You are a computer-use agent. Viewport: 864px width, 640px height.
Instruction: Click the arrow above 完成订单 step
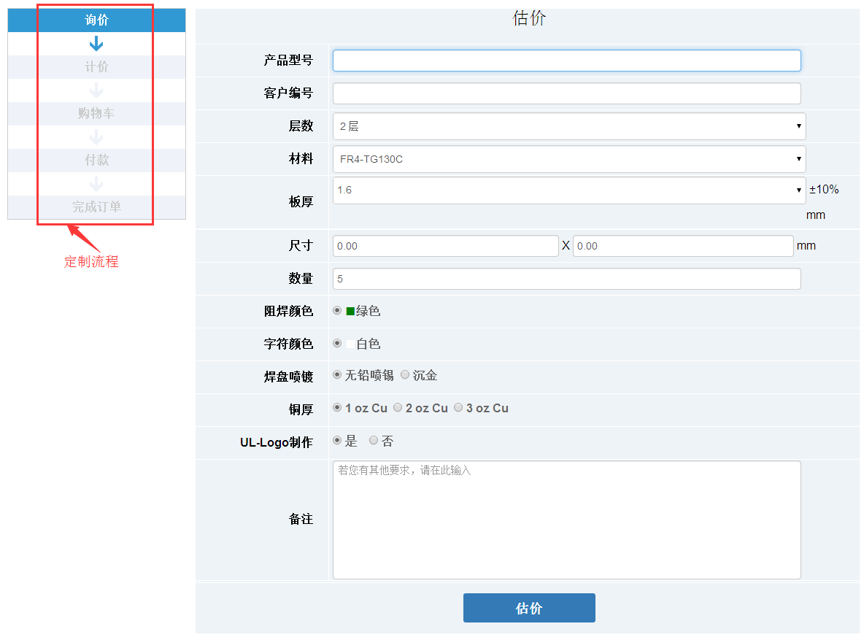(x=96, y=183)
